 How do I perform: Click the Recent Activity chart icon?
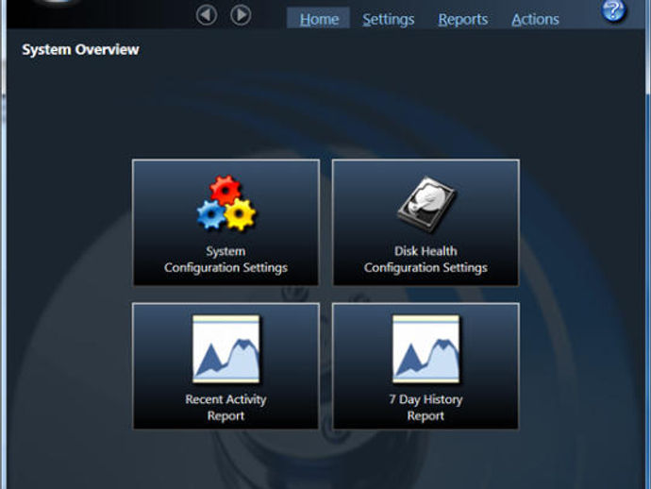(x=226, y=349)
